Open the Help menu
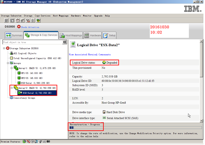The image size is (205, 145). (x=107, y=16)
